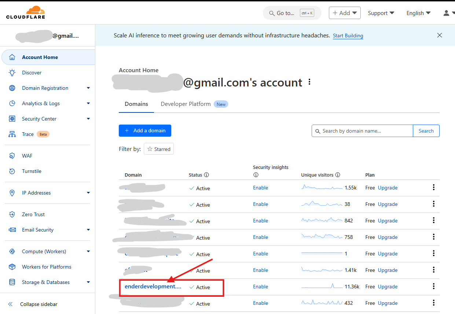Open the Add dropdown menu
This screenshot has width=455, height=314.
[345, 13]
